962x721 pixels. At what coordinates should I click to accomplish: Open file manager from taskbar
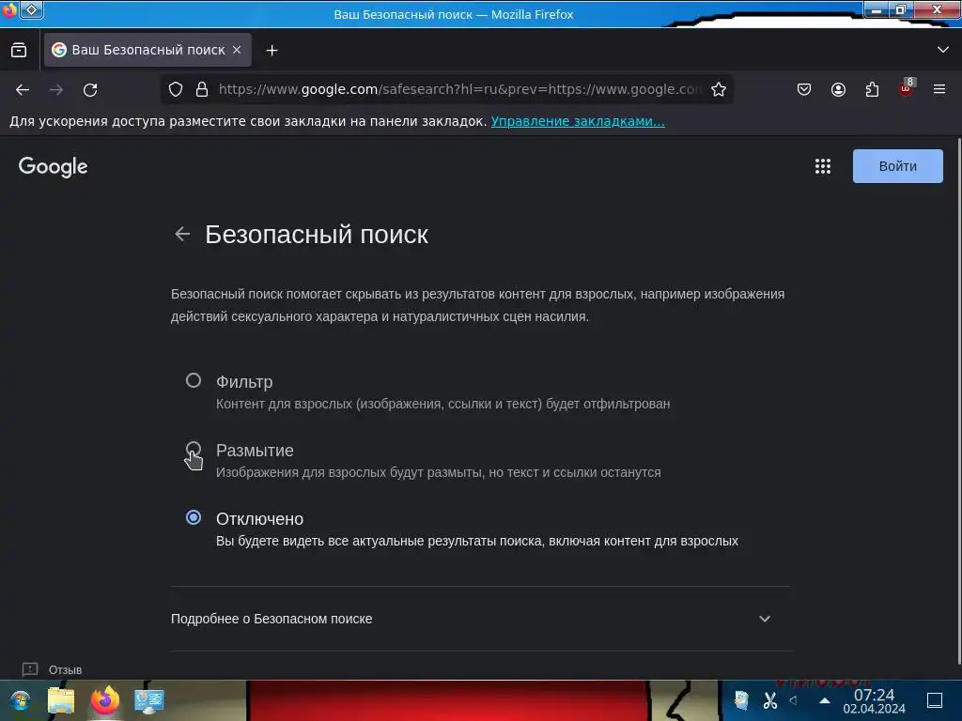tap(61, 700)
